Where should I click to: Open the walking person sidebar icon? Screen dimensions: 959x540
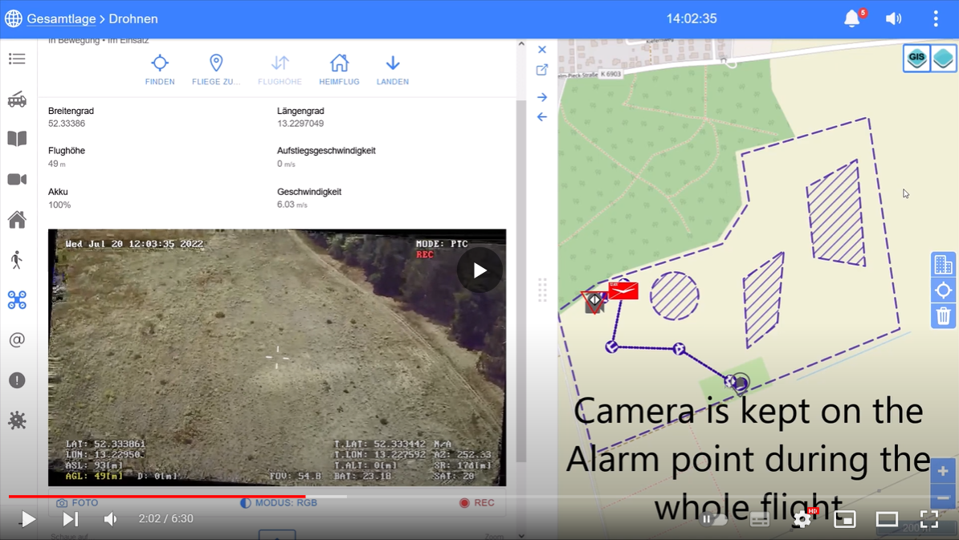point(17,260)
